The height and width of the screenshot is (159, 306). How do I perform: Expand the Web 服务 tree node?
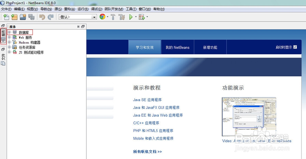[9, 37]
